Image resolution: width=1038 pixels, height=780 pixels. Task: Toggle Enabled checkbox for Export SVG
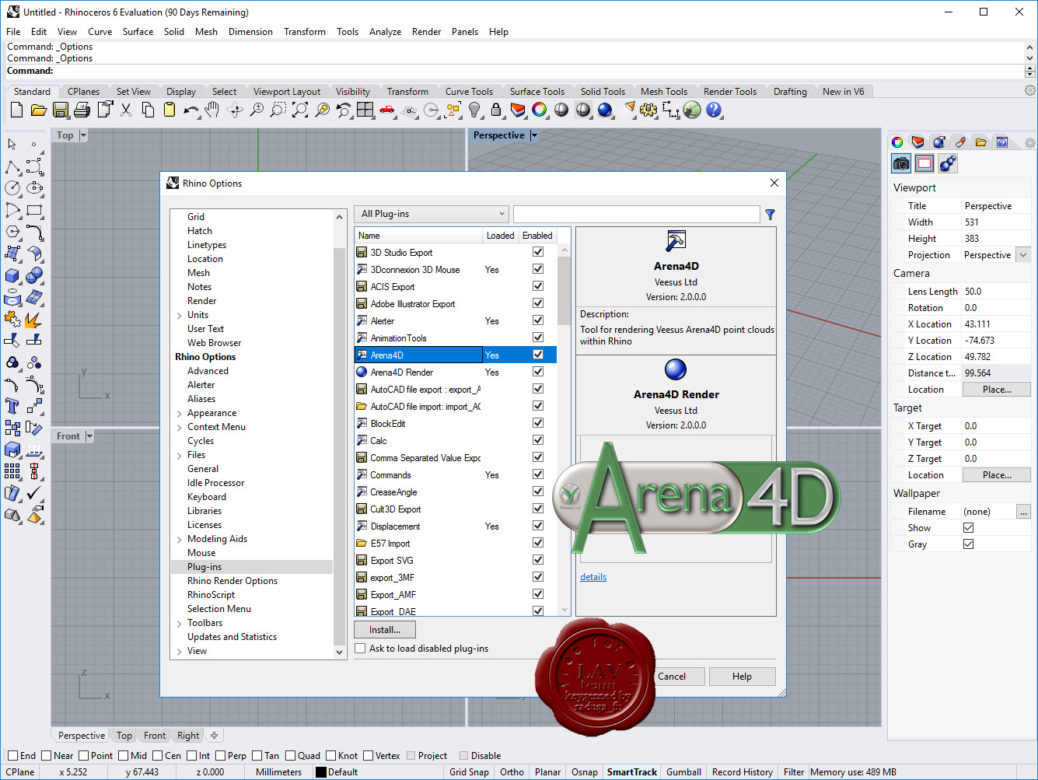coord(537,560)
